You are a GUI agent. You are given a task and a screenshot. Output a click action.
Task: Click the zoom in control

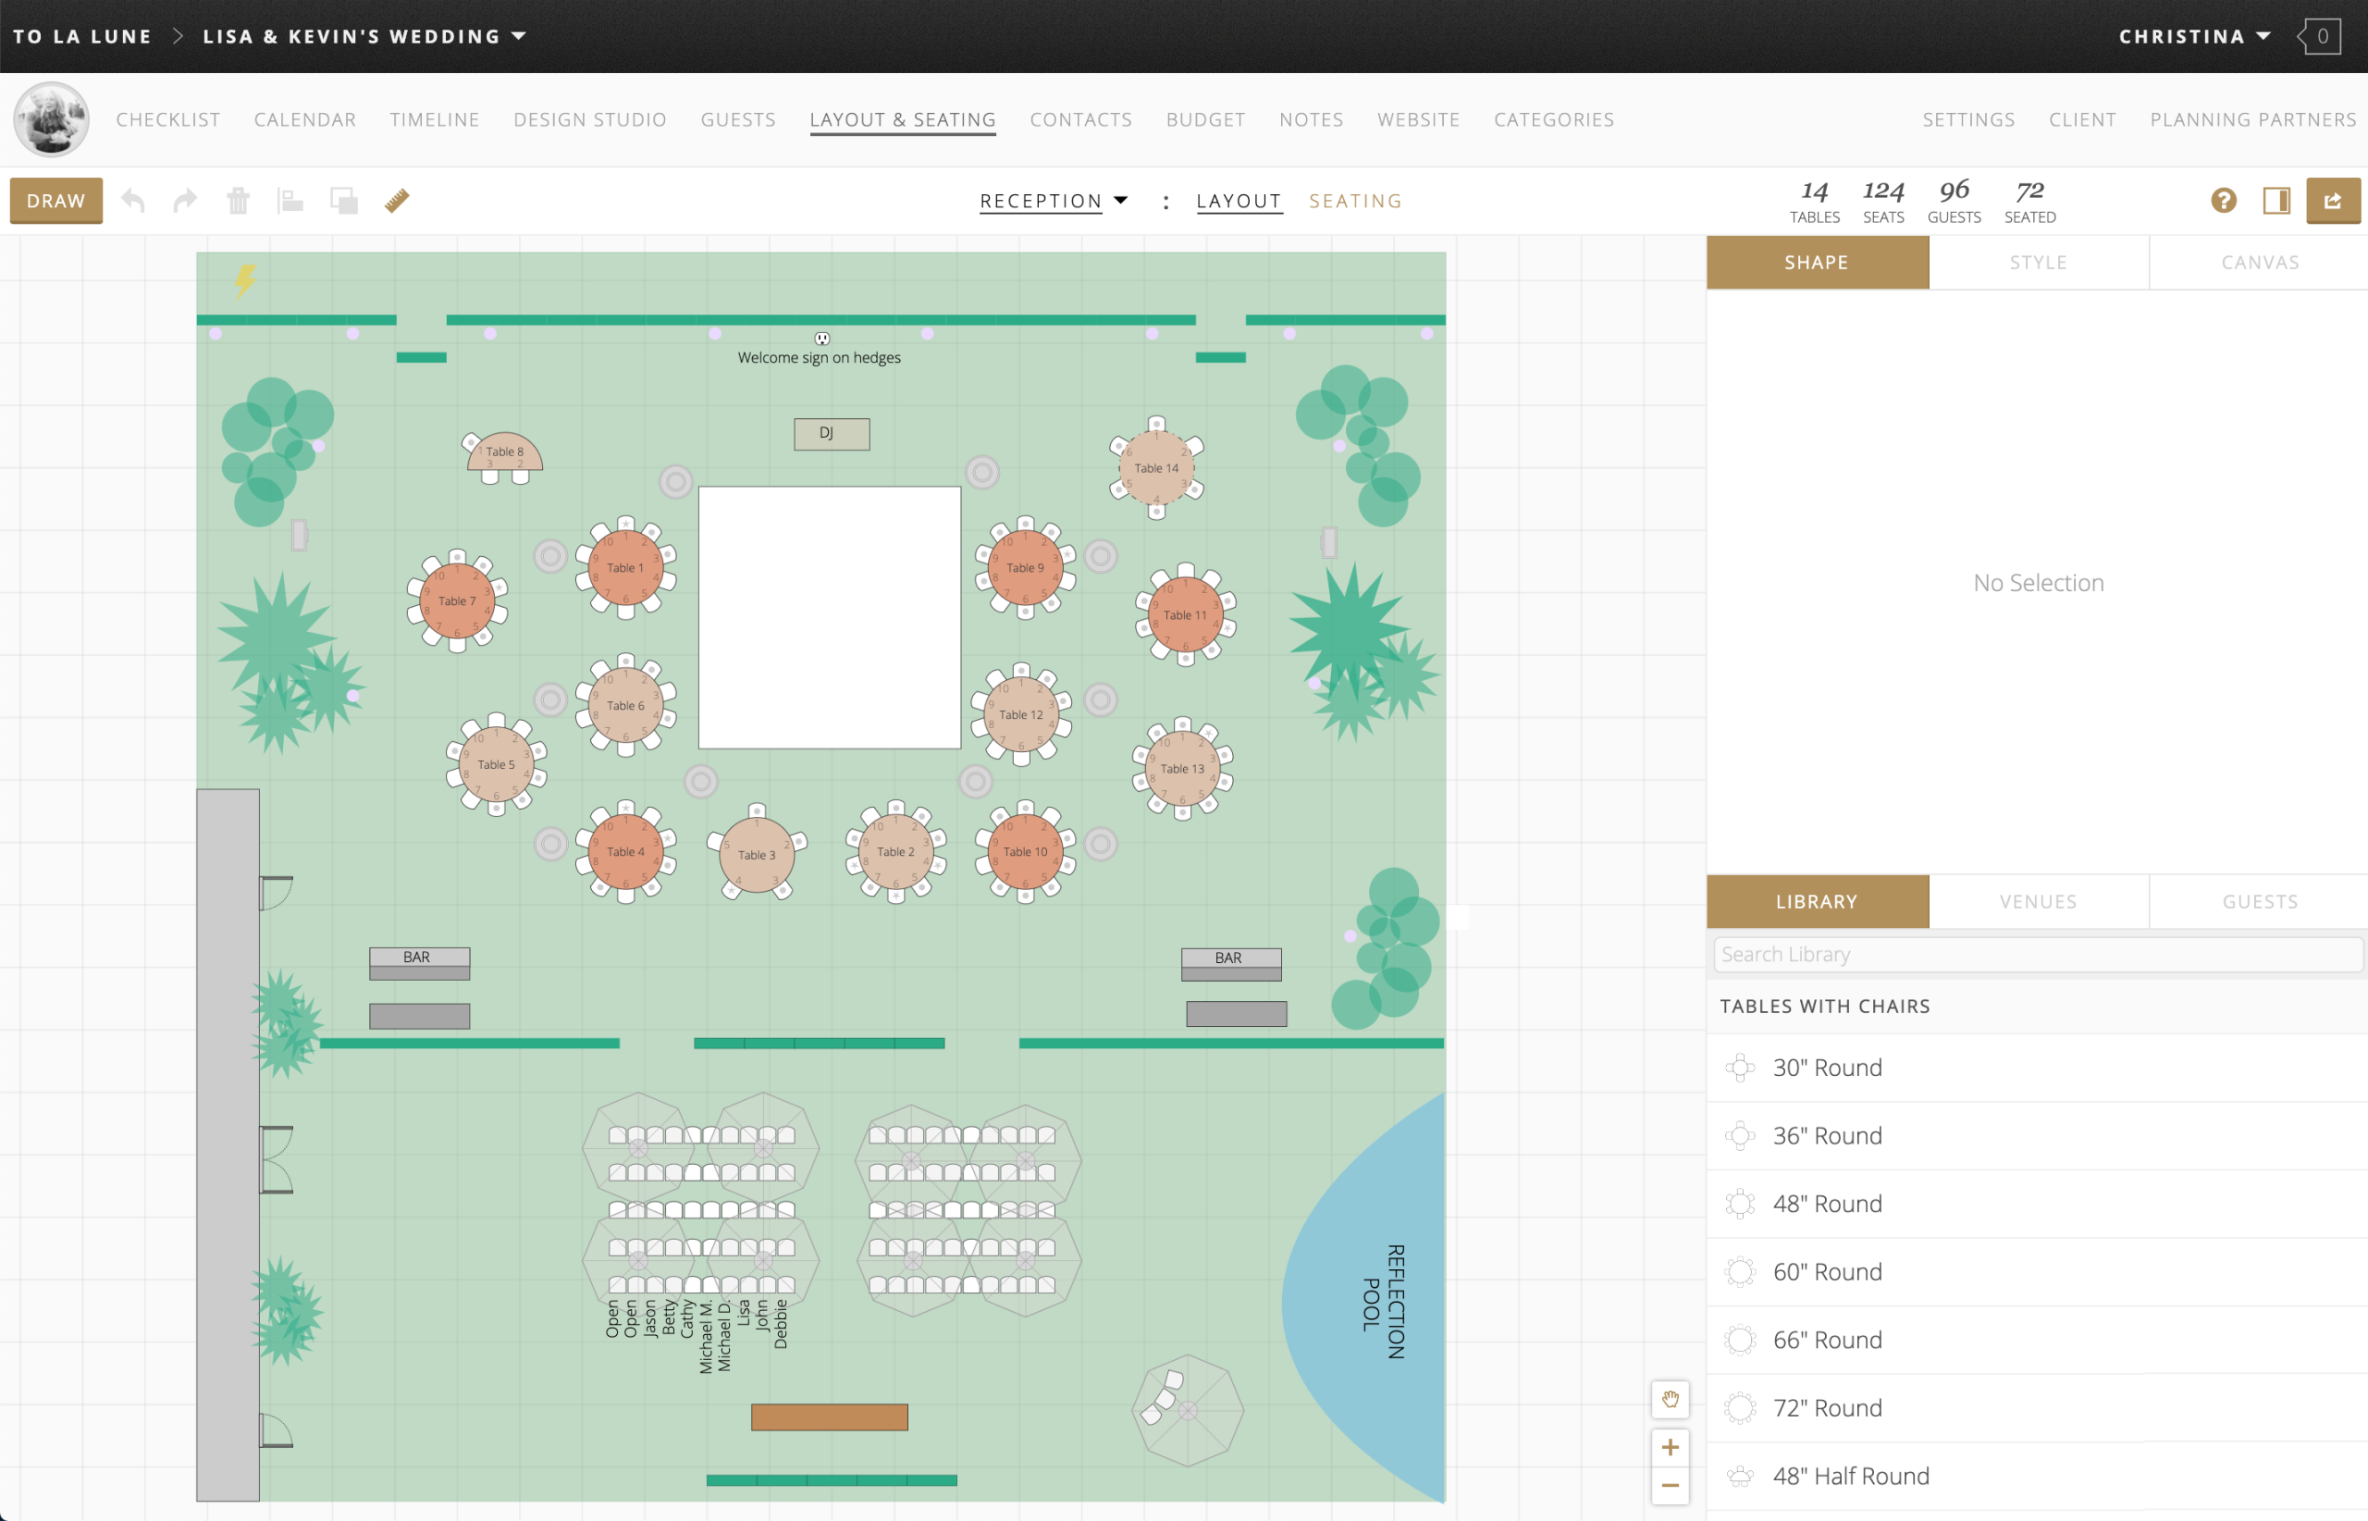[x=1670, y=1446]
